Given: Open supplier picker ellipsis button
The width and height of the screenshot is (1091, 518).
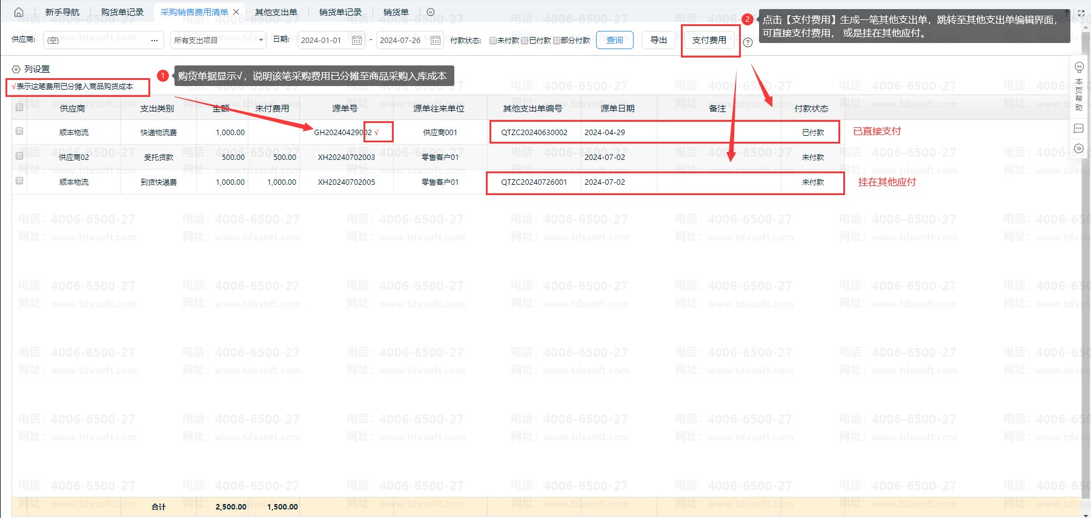Looking at the screenshot, I should click(154, 41).
